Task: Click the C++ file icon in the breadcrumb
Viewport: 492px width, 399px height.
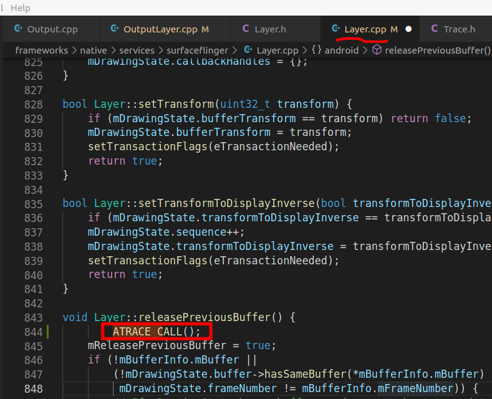Action: coord(248,49)
